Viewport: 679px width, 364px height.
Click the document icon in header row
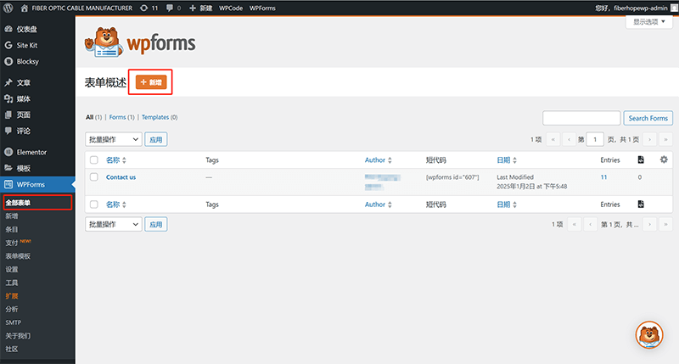[x=641, y=160]
